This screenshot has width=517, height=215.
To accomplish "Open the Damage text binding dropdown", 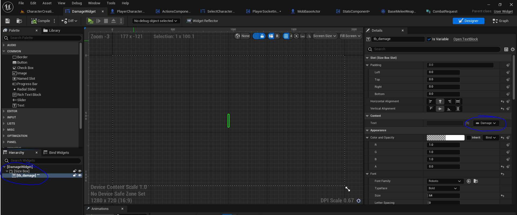I will pyautogui.click(x=486, y=123).
